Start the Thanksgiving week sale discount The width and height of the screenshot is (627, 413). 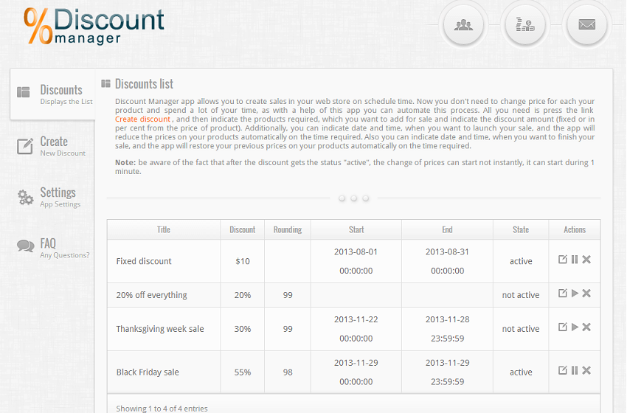tap(575, 327)
